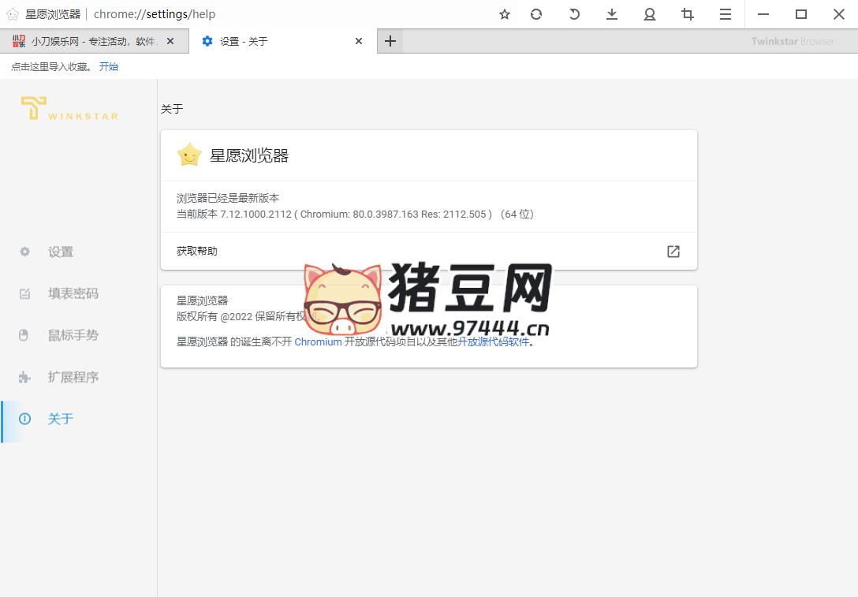
Task: Select 鼠标手势 in the sidebar
Action: (x=73, y=335)
